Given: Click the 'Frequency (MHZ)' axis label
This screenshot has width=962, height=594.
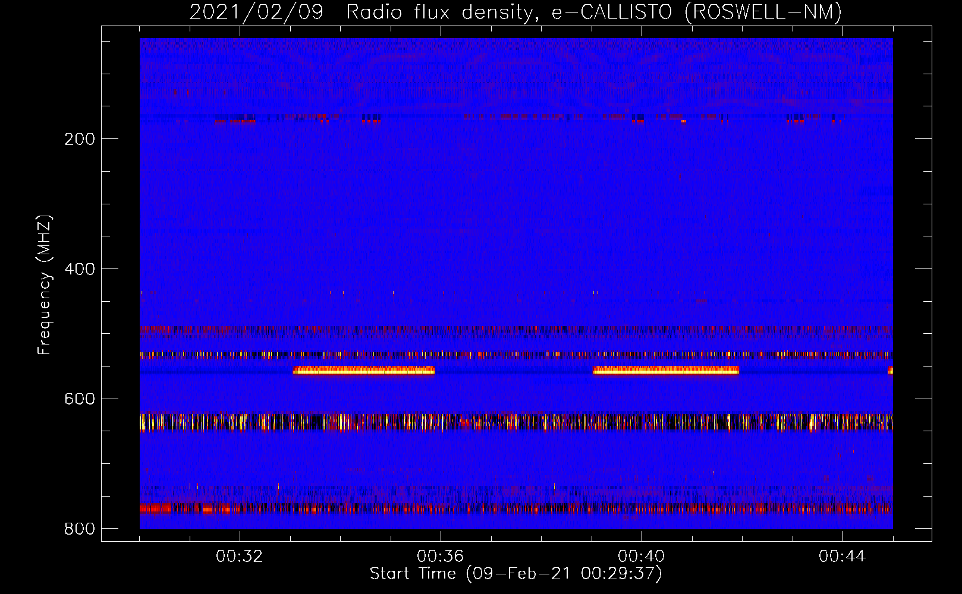Looking at the screenshot, I should [45, 285].
